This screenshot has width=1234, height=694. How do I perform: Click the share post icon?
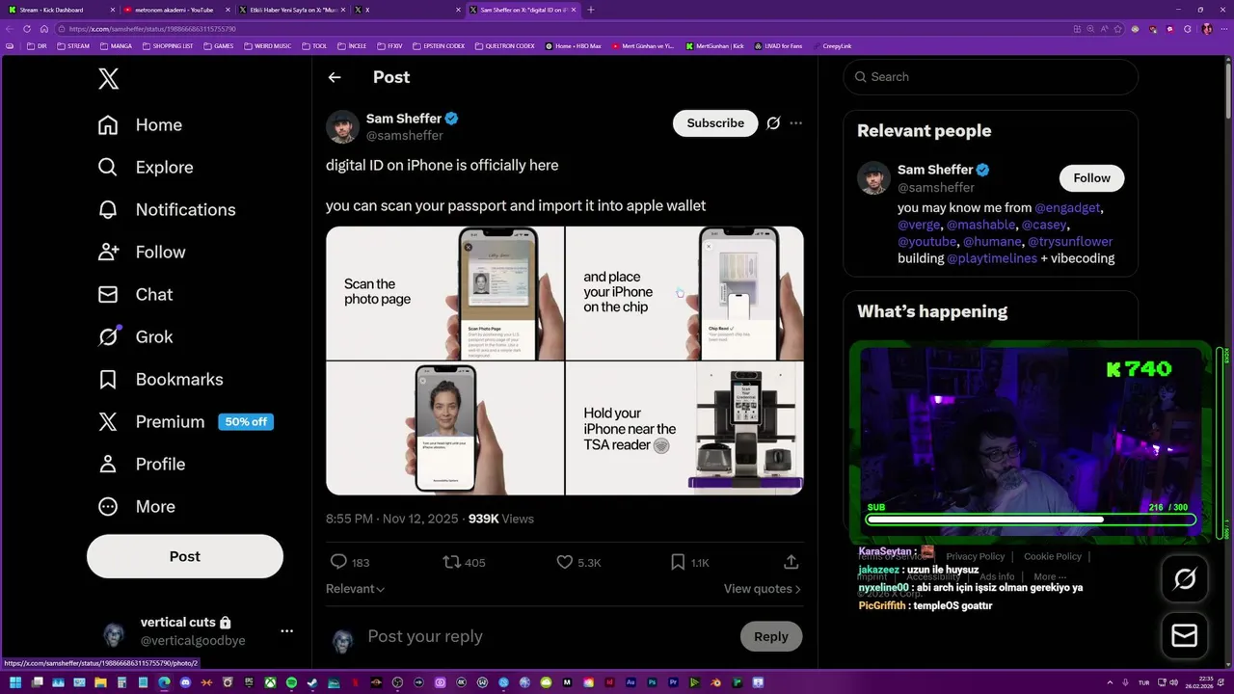[791, 562]
